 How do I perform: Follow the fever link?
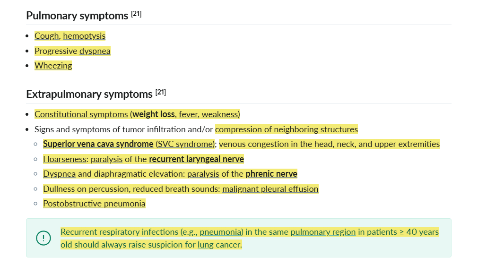[188, 114]
